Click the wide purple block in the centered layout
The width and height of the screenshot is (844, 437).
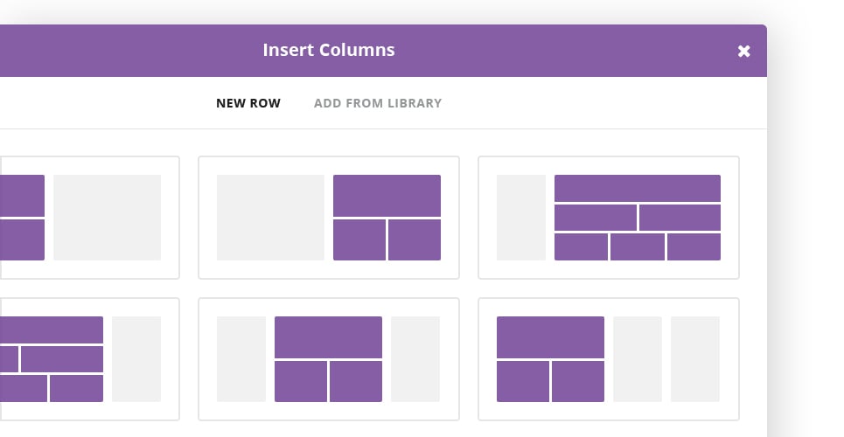[328, 337]
